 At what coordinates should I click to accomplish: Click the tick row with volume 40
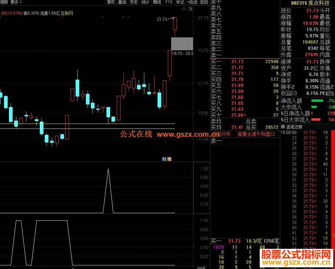coord(305,164)
